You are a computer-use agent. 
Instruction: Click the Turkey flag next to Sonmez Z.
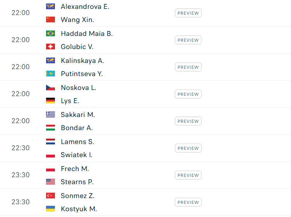(x=50, y=196)
